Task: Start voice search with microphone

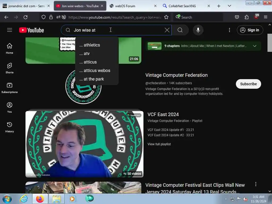Action: pyautogui.click(x=198, y=30)
